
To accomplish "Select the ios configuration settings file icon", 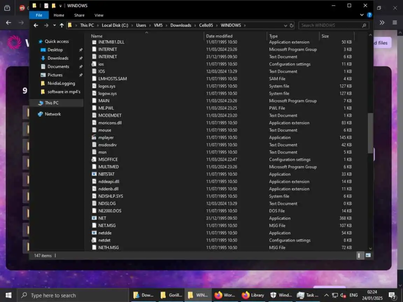I will tap(94, 64).
